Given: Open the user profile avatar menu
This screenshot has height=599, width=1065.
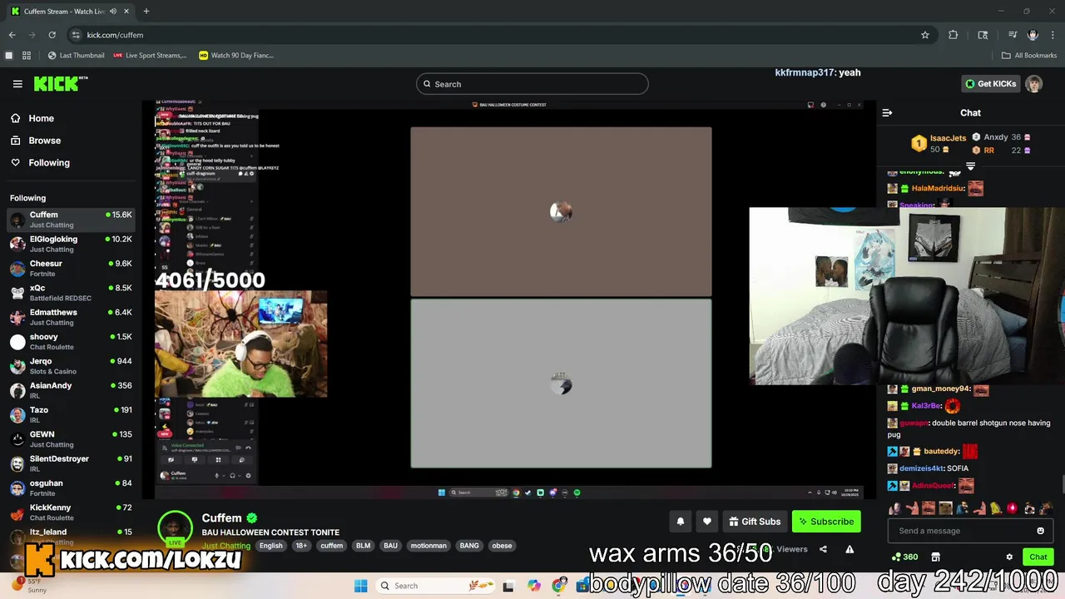Looking at the screenshot, I should coord(1033,84).
